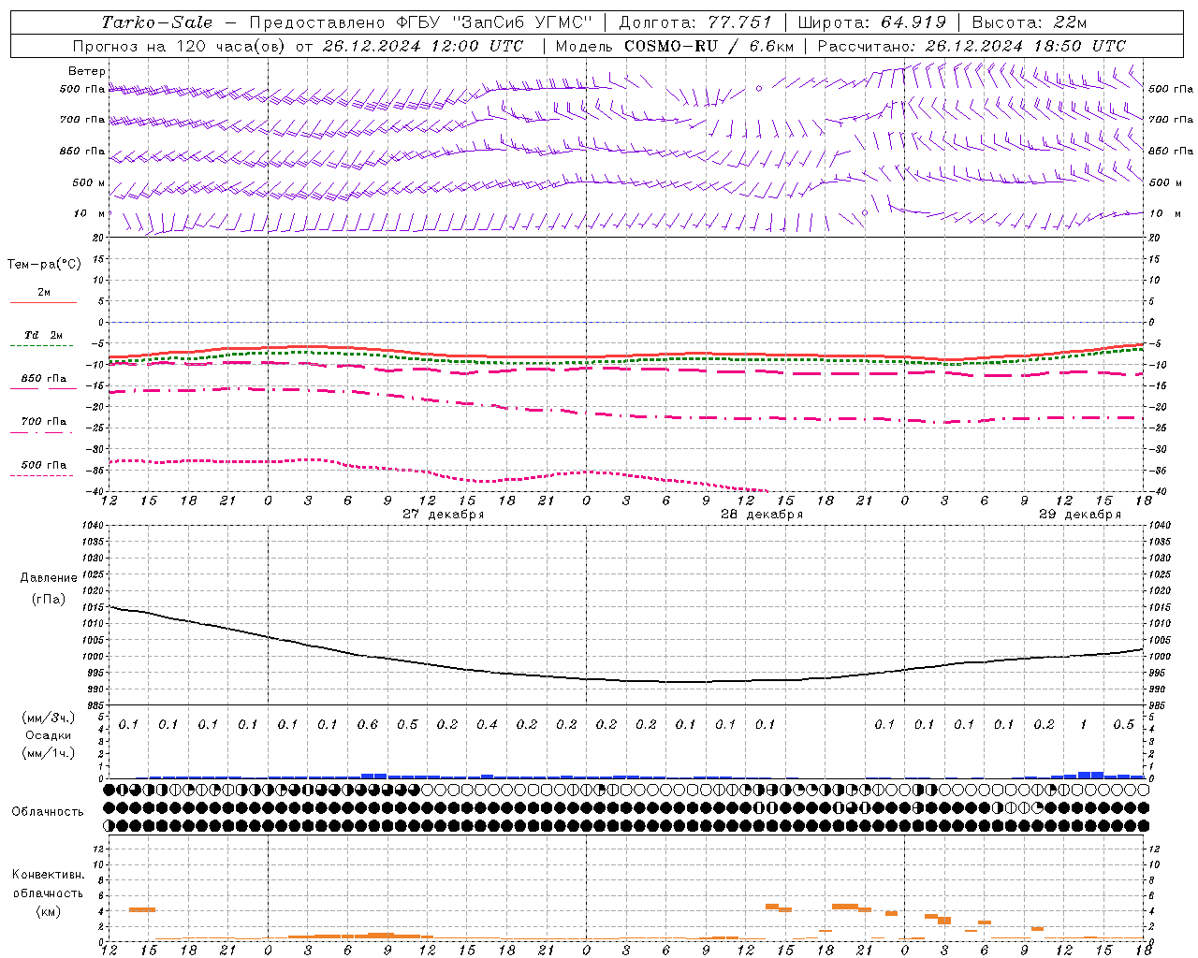The width and height of the screenshot is (1198, 958).
Task: Click the '(гПа)' pressure unit label
Action: 49,600
